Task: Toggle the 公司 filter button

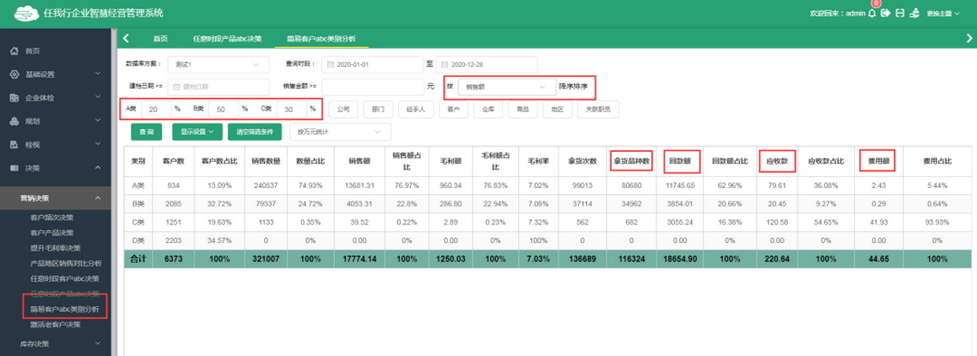Action: click(x=343, y=109)
